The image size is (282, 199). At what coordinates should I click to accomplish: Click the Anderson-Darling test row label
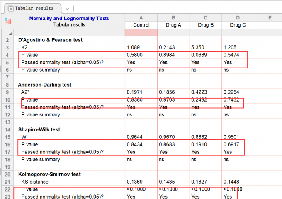click(45, 85)
